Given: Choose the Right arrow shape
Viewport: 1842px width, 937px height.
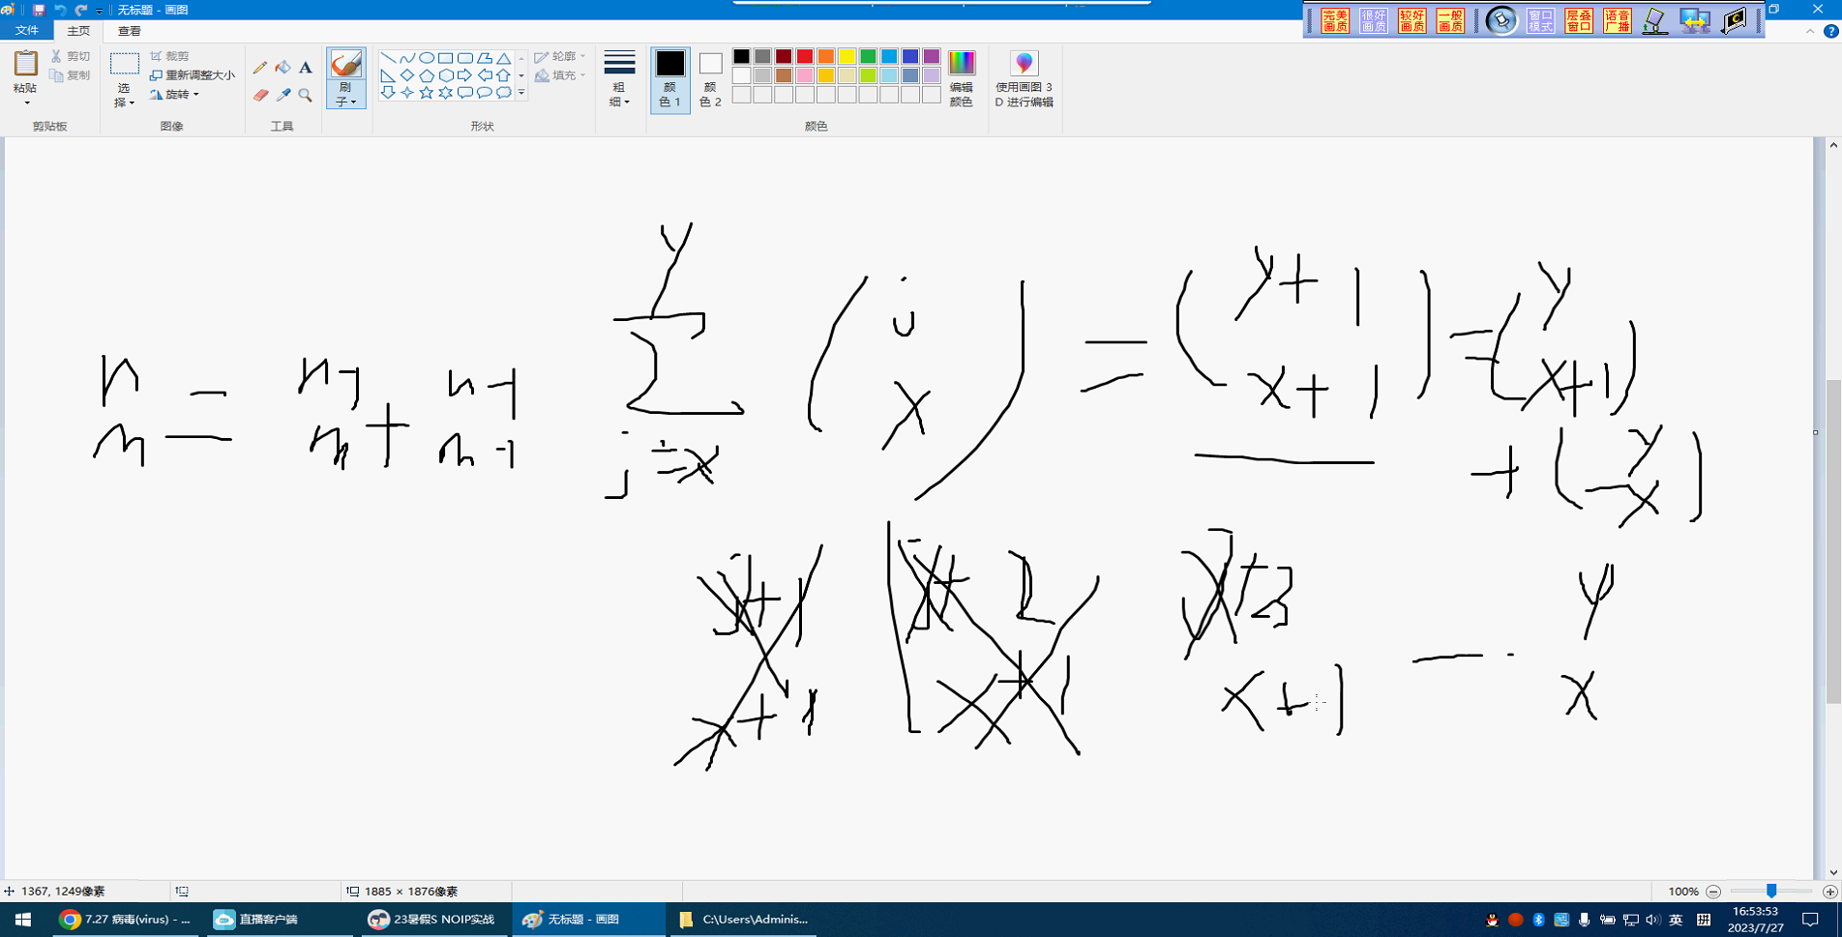Looking at the screenshot, I should tap(465, 75).
